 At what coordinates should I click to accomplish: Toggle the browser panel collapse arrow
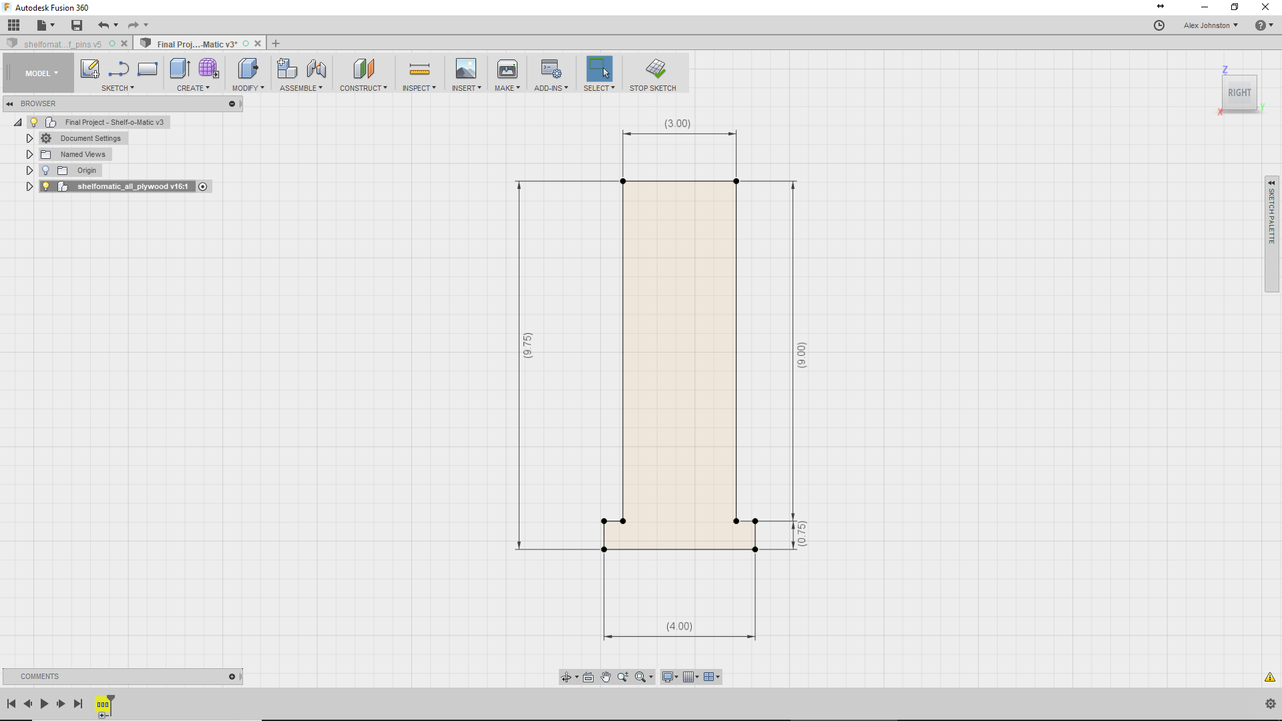[x=10, y=103]
